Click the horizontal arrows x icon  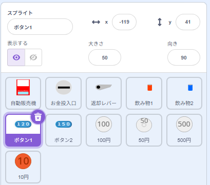pyautogui.click(x=96, y=22)
